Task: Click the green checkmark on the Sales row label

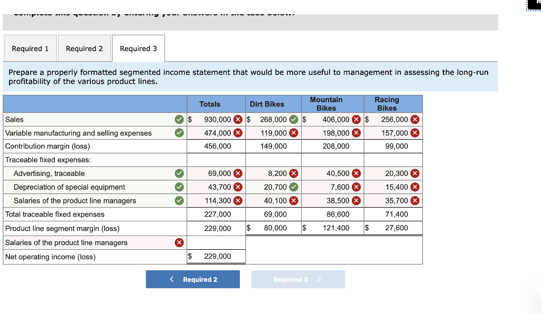Action: click(179, 119)
